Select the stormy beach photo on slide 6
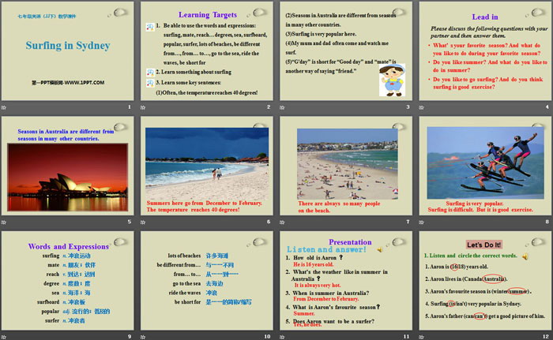Screen dimensions: 553x340 pyautogui.click(x=207, y=163)
